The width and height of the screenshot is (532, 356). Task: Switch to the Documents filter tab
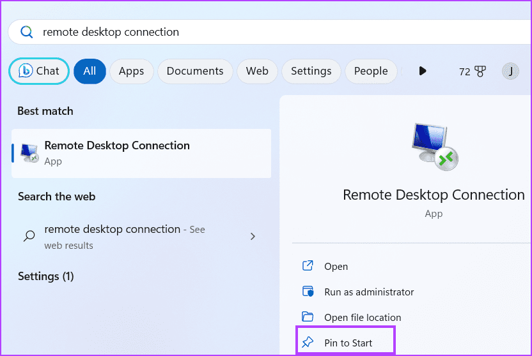(195, 71)
